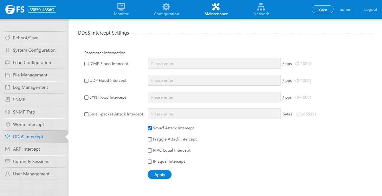Open the Configuration gear icon
Viewport: 382px width, 196px height.
coord(166,7)
